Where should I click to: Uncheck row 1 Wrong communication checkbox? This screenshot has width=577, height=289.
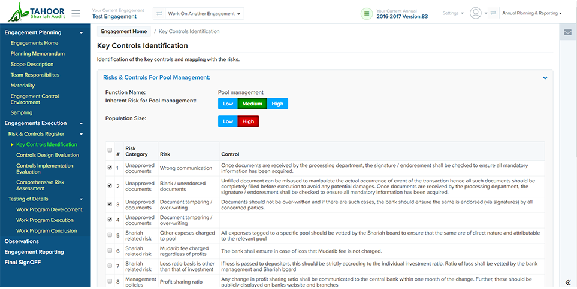(110, 168)
